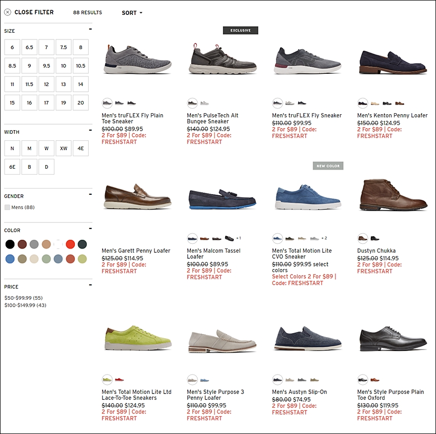The height and width of the screenshot is (434, 436).
Task: Choose tan variant of Kenton Penny Loafer
Action: click(375, 104)
